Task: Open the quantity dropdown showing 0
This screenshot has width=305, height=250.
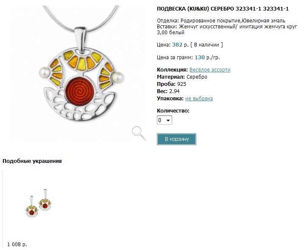Action: [165, 120]
